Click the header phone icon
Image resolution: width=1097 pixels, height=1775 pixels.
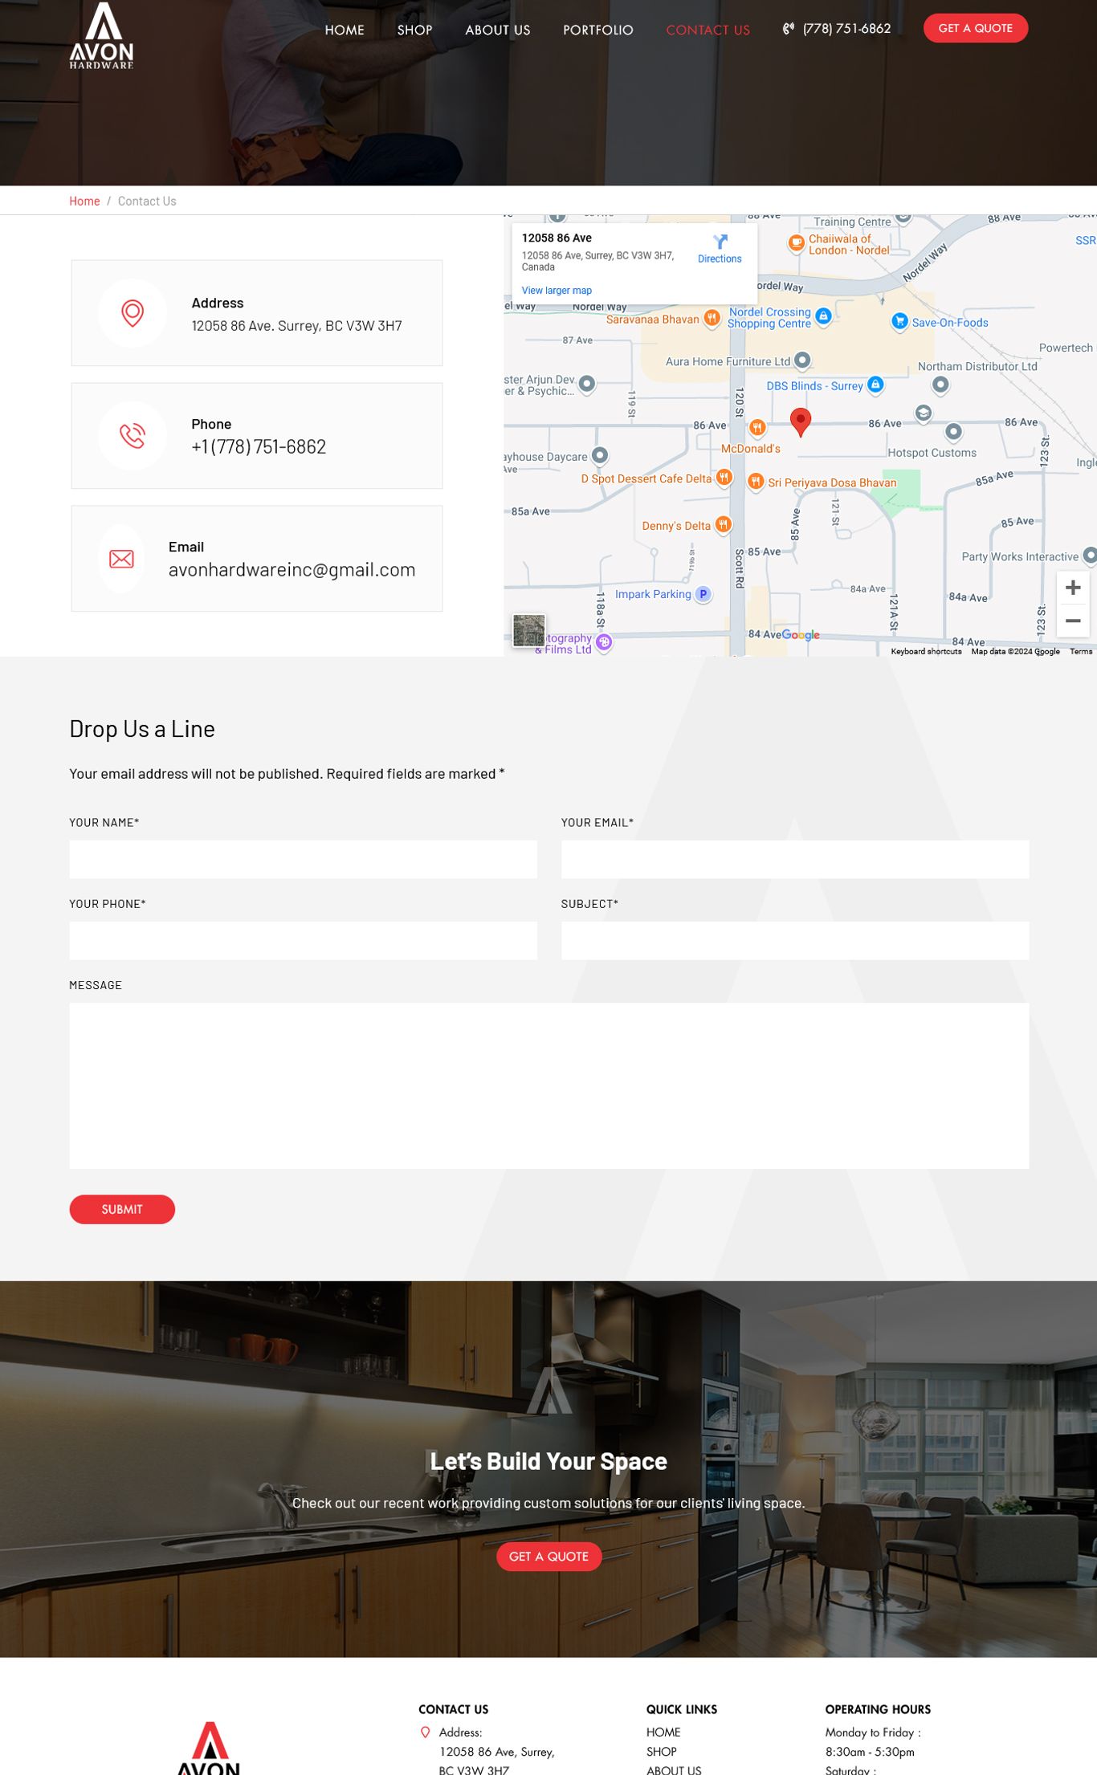pos(789,29)
